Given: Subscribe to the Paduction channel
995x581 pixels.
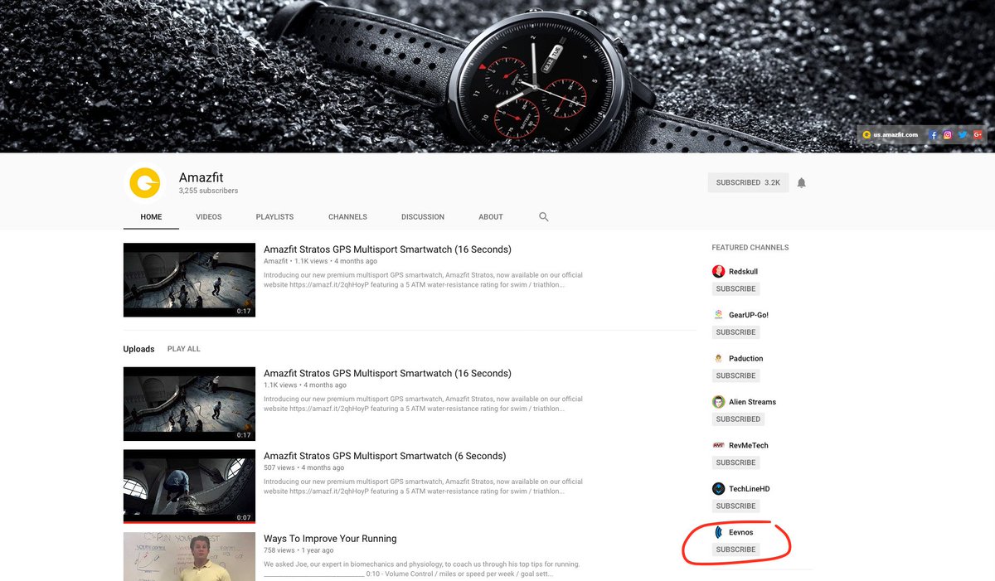Looking at the screenshot, I should pos(735,376).
